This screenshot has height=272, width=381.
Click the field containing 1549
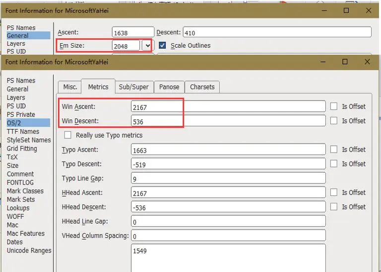pyautogui.click(x=228, y=258)
